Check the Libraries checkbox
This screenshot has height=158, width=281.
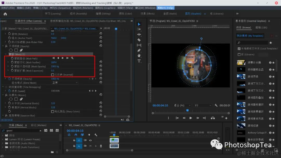[x=239, y=54]
